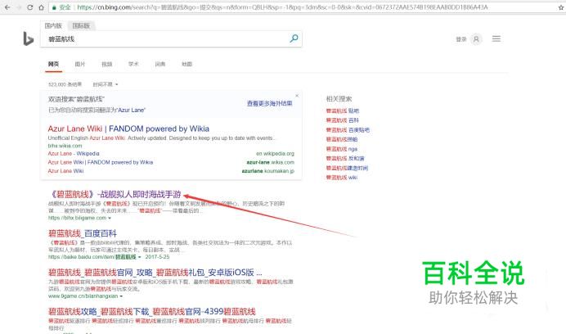Select the 图片 results tab
The height and width of the screenshot is (334, 566).
80,64
